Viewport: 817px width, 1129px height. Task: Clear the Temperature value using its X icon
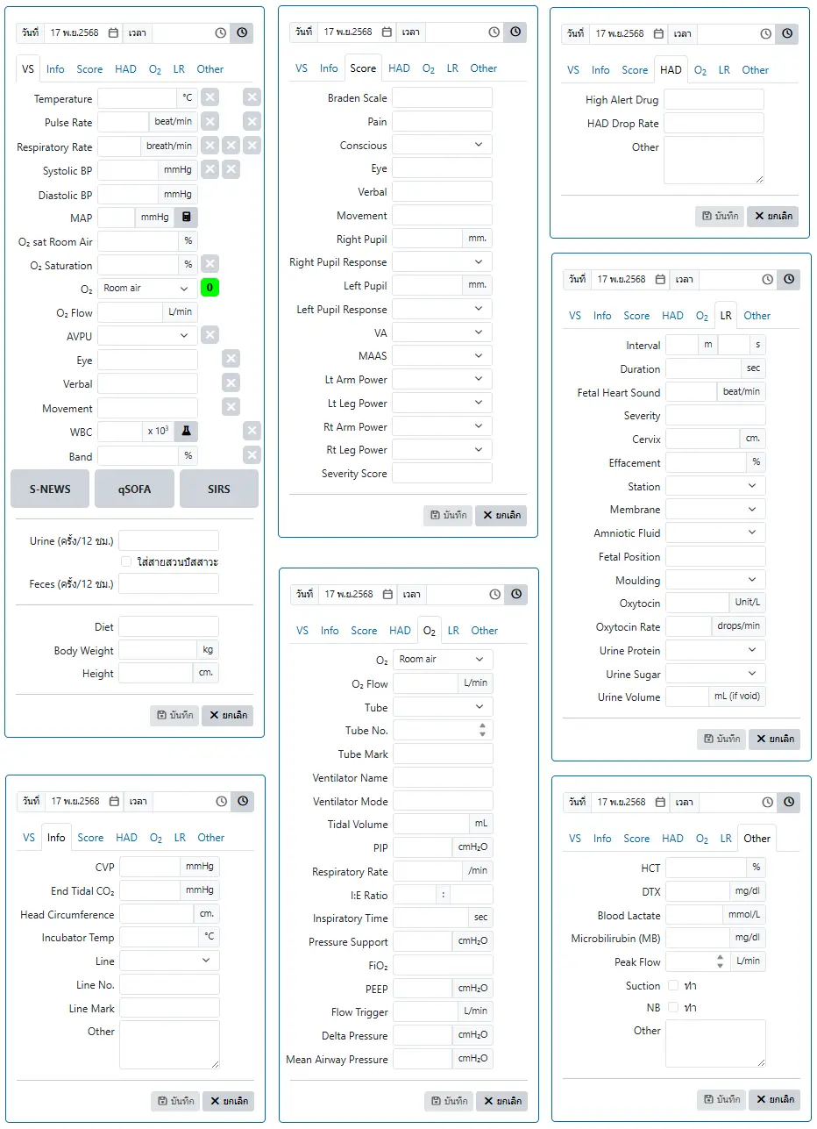coord(209,96)
